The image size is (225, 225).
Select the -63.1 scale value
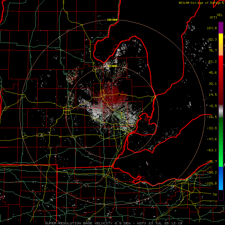(x=212, y=150)
